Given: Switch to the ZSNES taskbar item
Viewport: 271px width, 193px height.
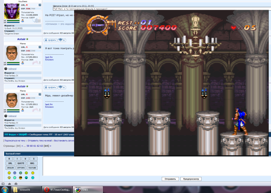Looking at the screenshot, I should click(88, 190).
